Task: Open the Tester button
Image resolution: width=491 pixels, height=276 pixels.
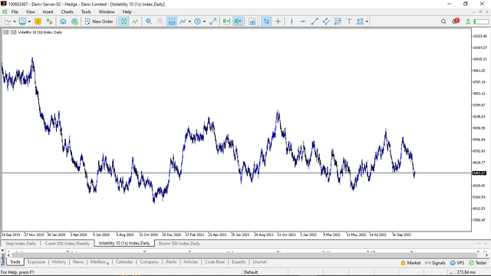Action: click(478, 263)
